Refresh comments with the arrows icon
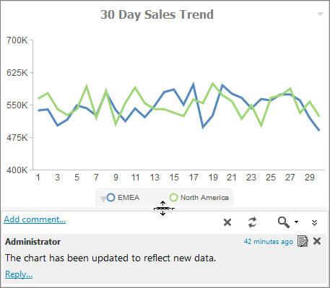Image resolution: width=330 pixels, height=288 pixels. pyautogui.click(x=252, y=222)
